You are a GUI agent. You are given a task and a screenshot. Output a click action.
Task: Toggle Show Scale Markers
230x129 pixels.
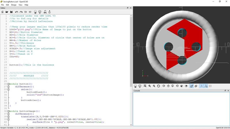click(206, 86)
